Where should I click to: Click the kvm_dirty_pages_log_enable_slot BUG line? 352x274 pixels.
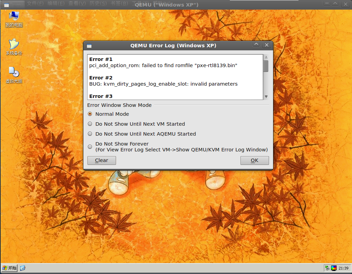click(163, 84)
